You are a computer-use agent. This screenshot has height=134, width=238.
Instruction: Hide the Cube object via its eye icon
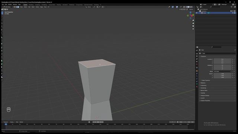click(233, 13)
